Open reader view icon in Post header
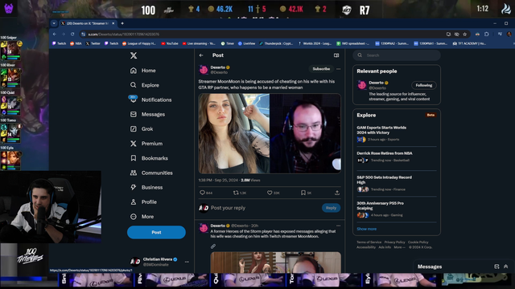Screen dimensions: 515x289 336,55
